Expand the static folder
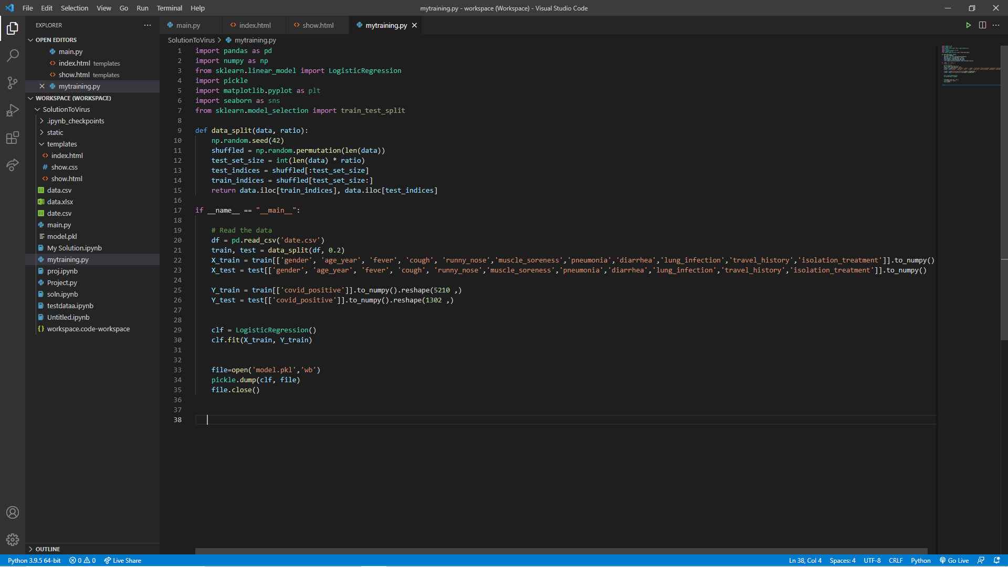 click(55, 132)
